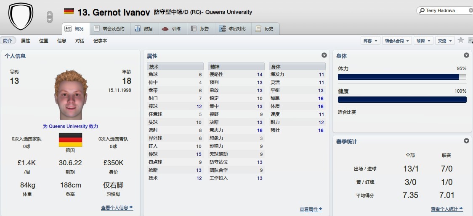
Task: Click the history scroll icon
Action: click(258, 29)
